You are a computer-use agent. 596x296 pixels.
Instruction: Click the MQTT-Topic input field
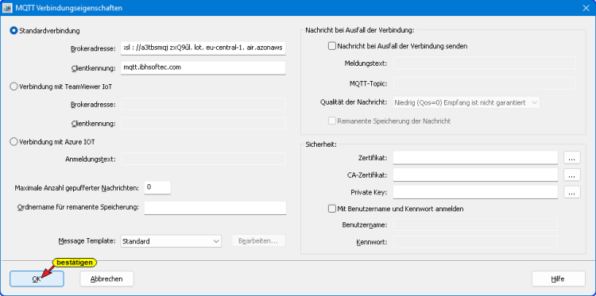pos(485,83)
